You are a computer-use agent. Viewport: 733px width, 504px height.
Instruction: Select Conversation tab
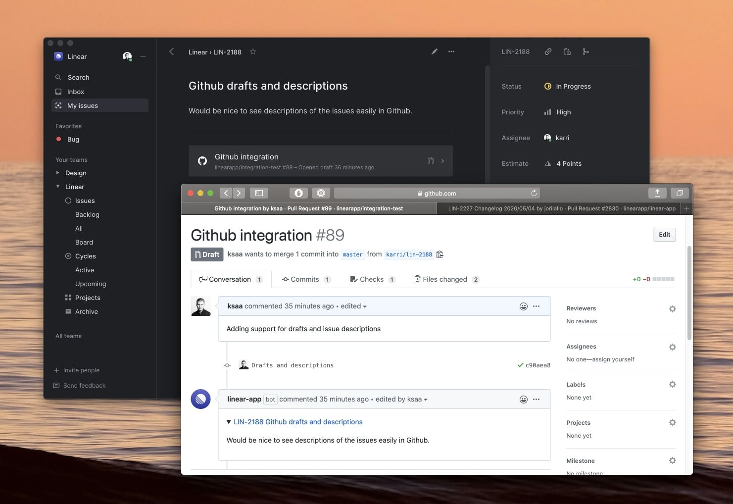pyautogui.click(x=231, y=279)
